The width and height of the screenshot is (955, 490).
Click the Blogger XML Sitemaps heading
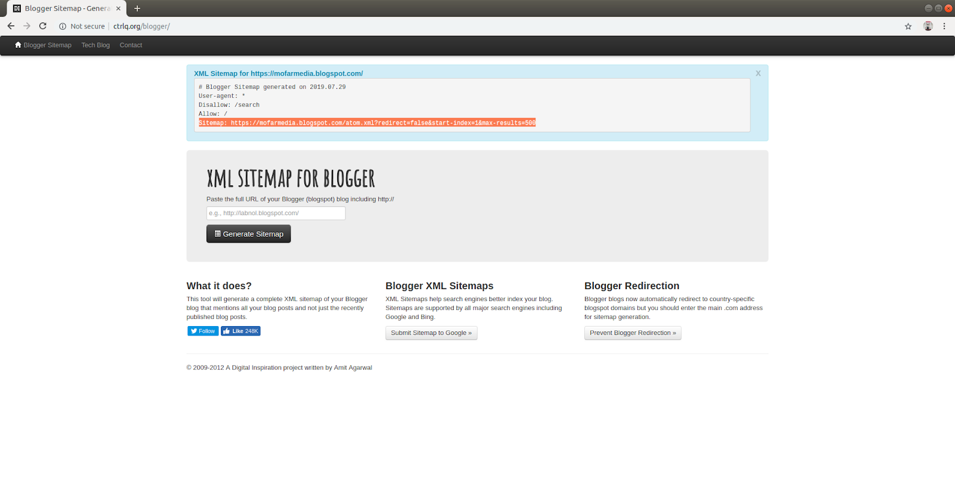click(439, 286)
